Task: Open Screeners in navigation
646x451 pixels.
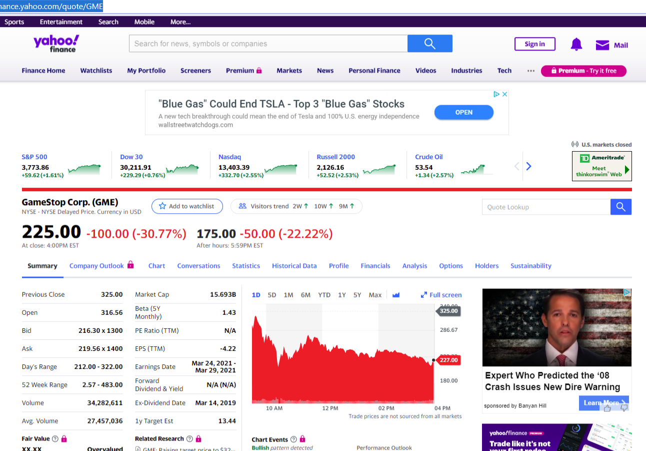Action: click(196, 71)
